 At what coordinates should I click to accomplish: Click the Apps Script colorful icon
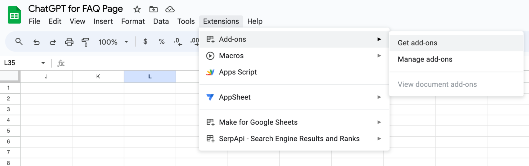(x=210, y=72)
